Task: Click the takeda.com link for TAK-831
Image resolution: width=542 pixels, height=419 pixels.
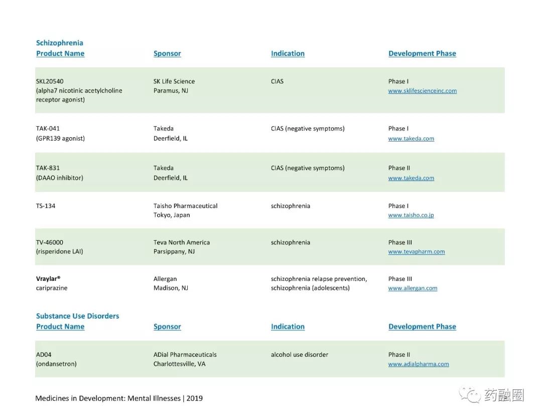Action: coord(411,178)
